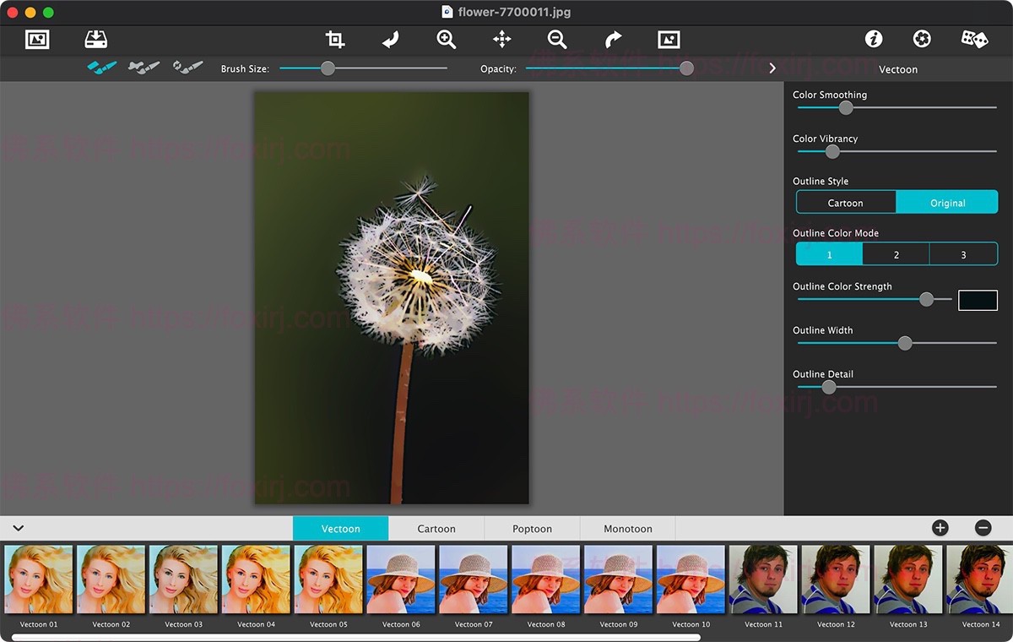This screenshot has height=642, width=1013.
Task: Select Outline Color Mode 2
Action: click(896, 253)
